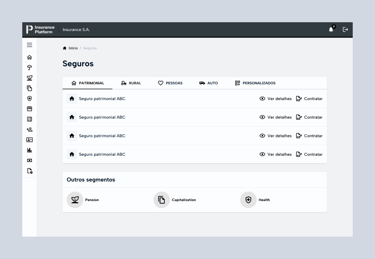
Task: Open the Personalizados tab
Action: click(x=255, y=83)
